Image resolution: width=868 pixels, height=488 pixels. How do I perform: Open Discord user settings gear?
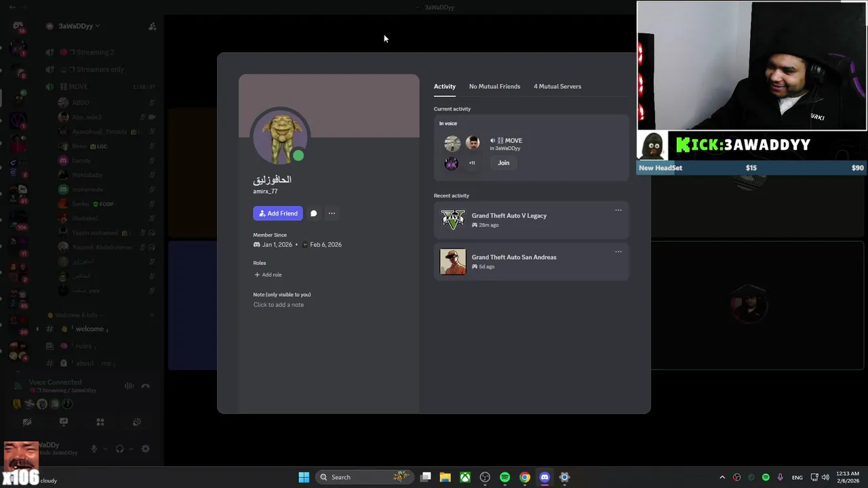(145, 449)
